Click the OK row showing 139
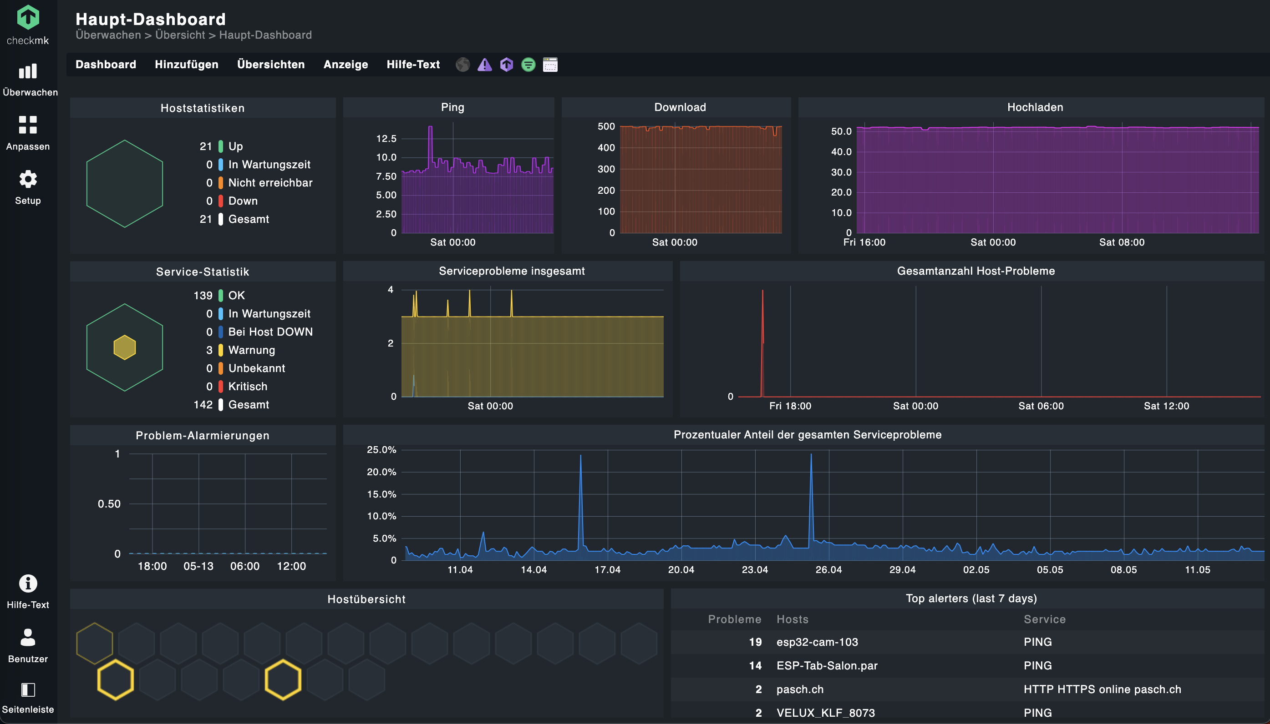 [219, 295]
